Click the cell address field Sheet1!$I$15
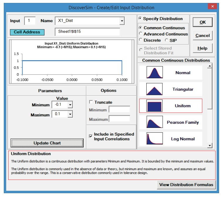 87,32
